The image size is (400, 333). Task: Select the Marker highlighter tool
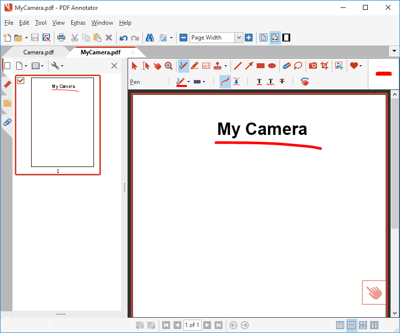(194, 65)
